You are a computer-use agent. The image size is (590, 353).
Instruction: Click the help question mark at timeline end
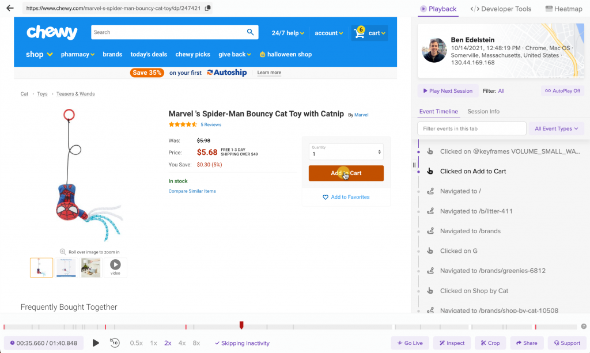(584, 327)
